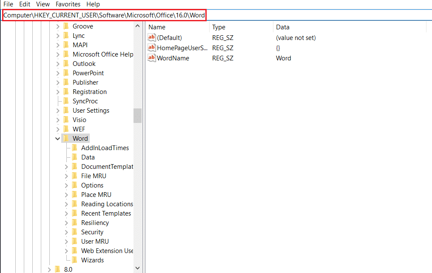Click the Visio folder icon
Screen dimensions: 432x273
point(66,120)
